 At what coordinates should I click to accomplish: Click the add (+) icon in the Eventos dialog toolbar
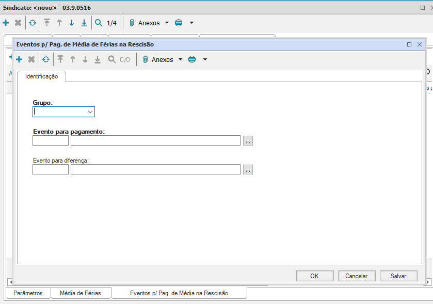(x=19, y=60)
